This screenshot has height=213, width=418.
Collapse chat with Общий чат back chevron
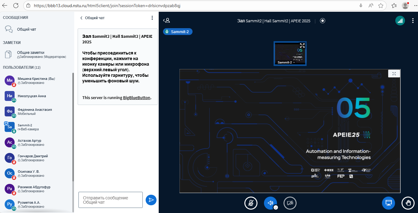click(82, 18)
